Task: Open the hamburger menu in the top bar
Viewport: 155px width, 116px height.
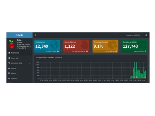Action: click(146, 35)
